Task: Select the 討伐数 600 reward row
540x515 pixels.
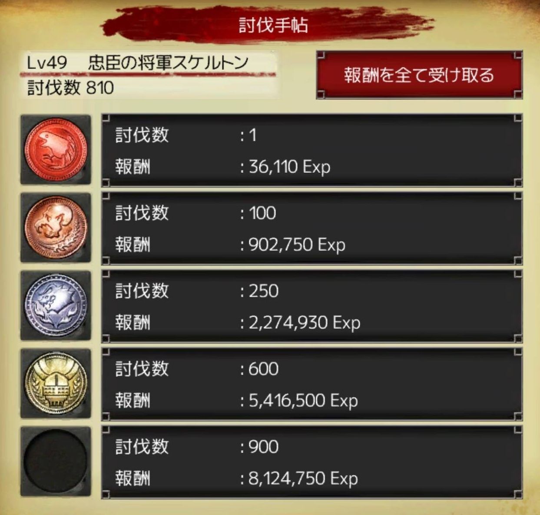Action: coord(312,384)
